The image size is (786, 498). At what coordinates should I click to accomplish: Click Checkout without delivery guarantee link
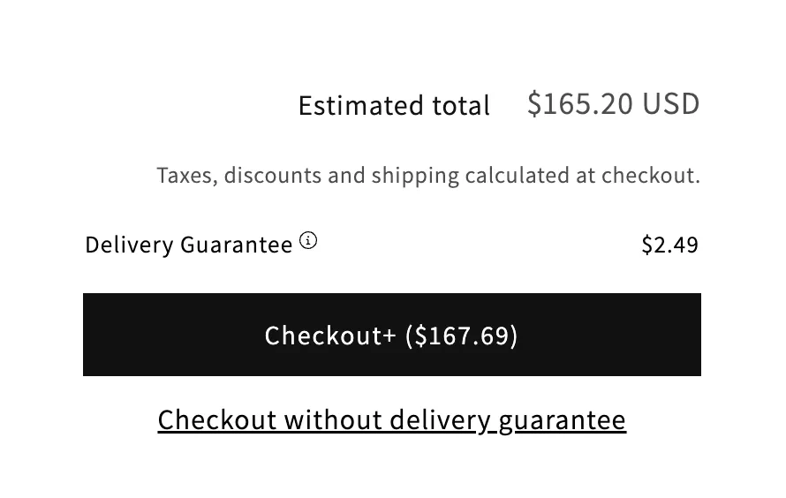pos(391,419)
